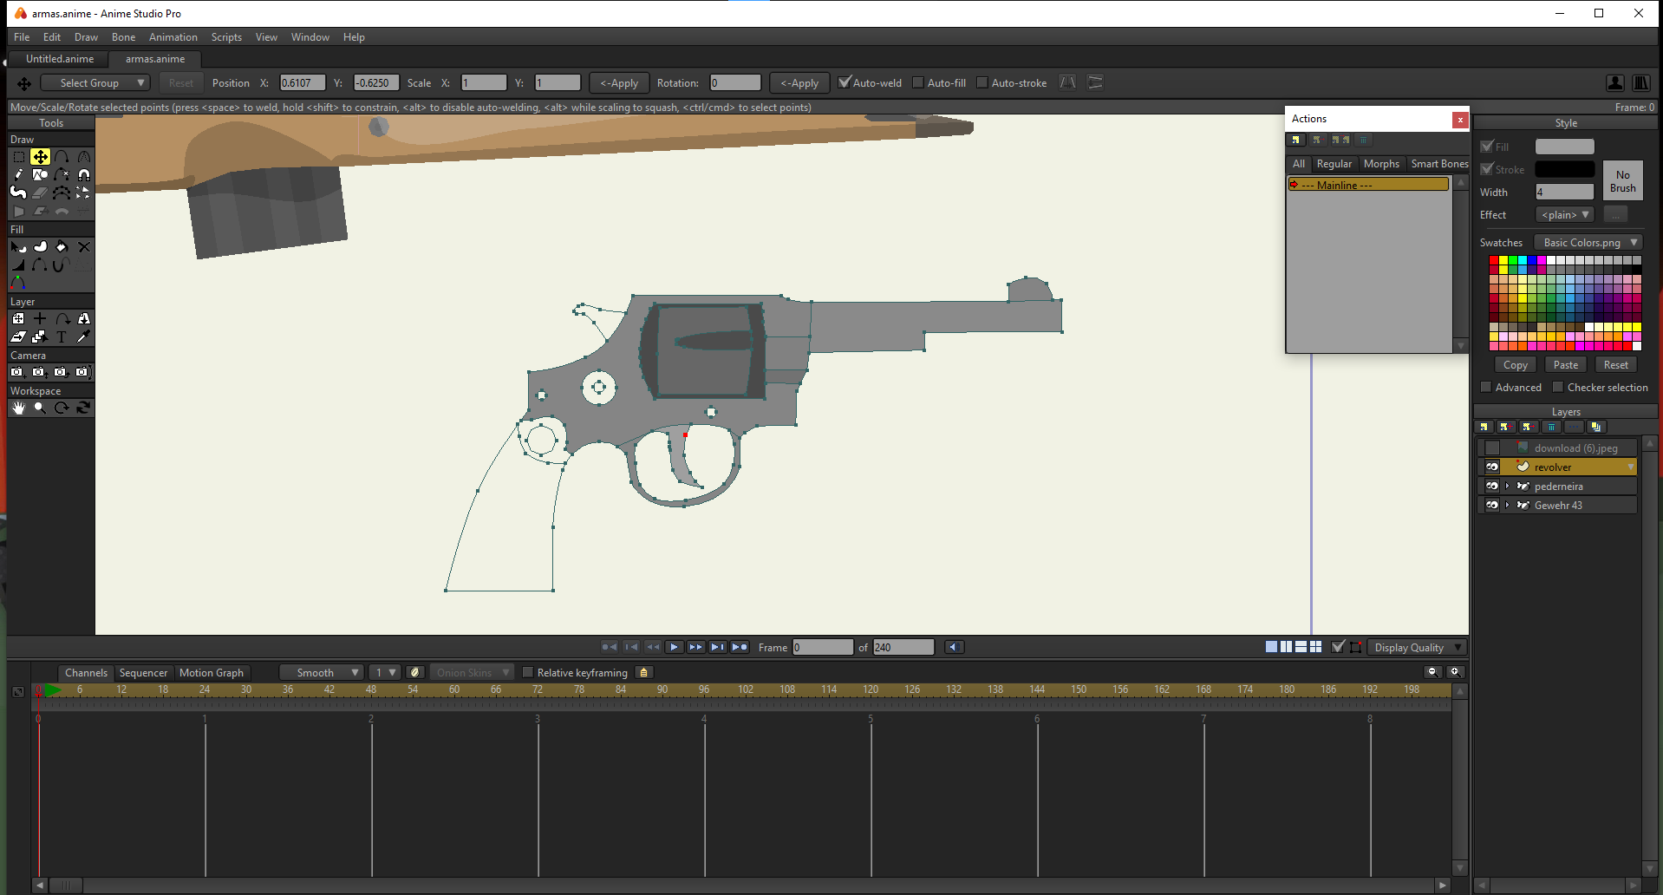
Task: Toggle visibility of the pederneira layer
Action: (1492, 486)
